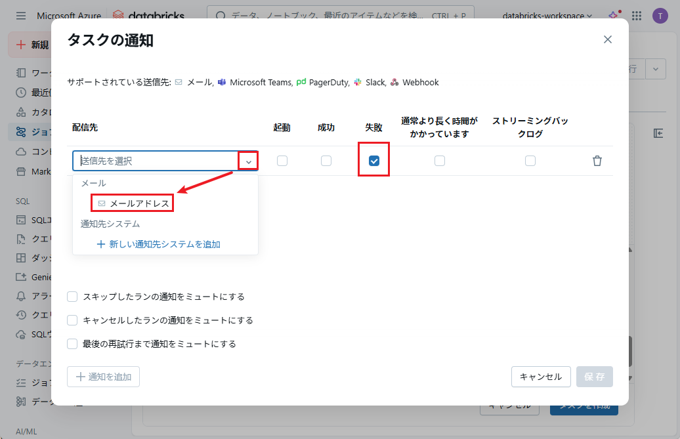This screenshot has width=680, height=439.
Task: Open the apps grid icon
Action: pyautogui.click(x=636, y=16)
